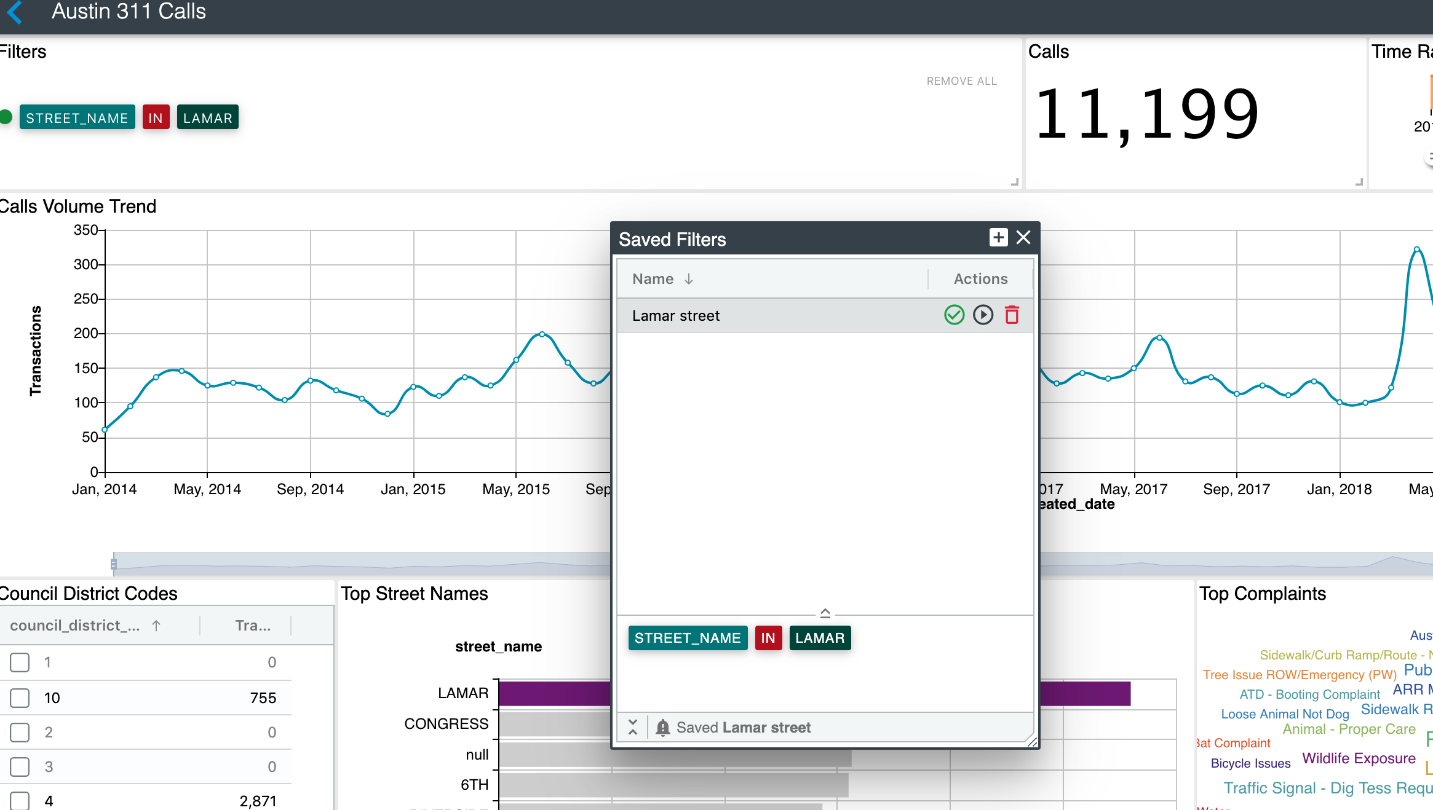Collapse the filter detail pane chevron
The width and height of the screenshot is (1433, 810).
(825, 613)
